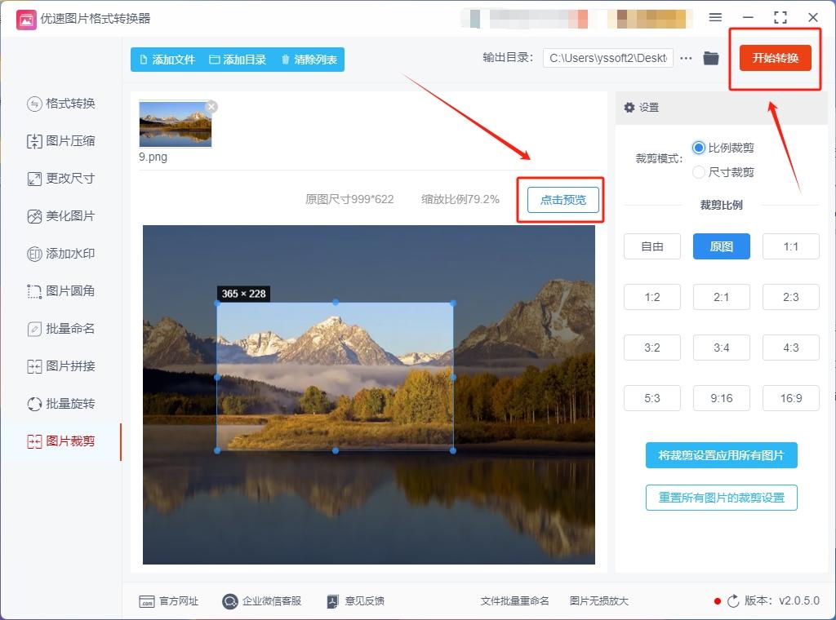Open the hamburger menu in title bar
Viewport: 836px width, 620px height.
point(715,18)
